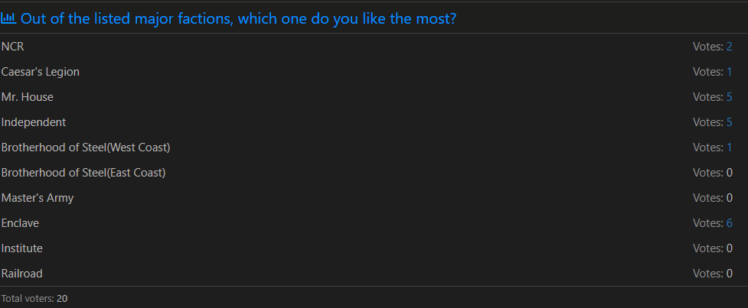Click Institute votes count 0
Image resolution: width=748 pixels, height=308 pixels.
pyautogui.click(x=729, y=248)
